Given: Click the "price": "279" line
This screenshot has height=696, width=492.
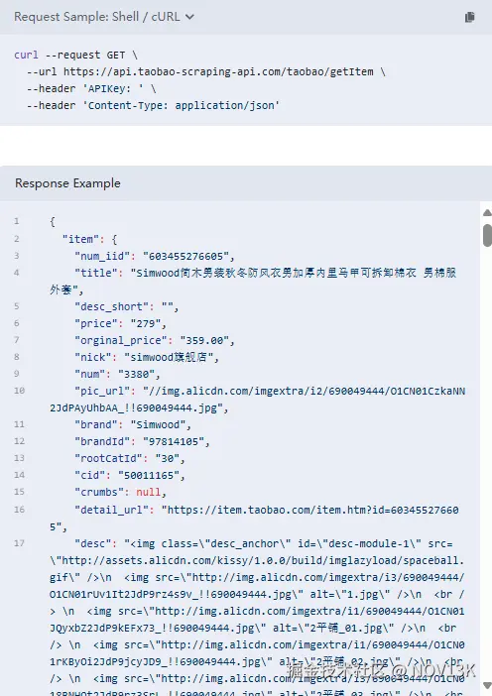Looking at the screenshot, I should pos(120,323).
